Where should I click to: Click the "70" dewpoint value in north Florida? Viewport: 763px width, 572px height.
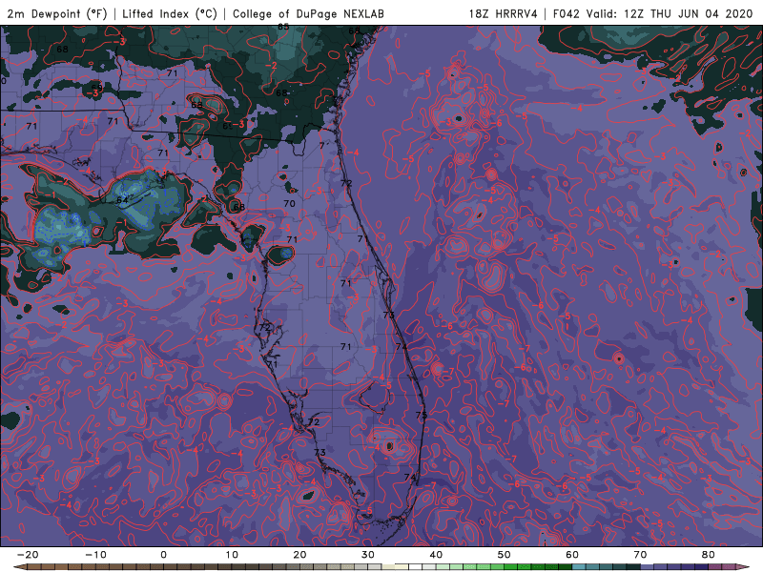click(x=290, y=203)
